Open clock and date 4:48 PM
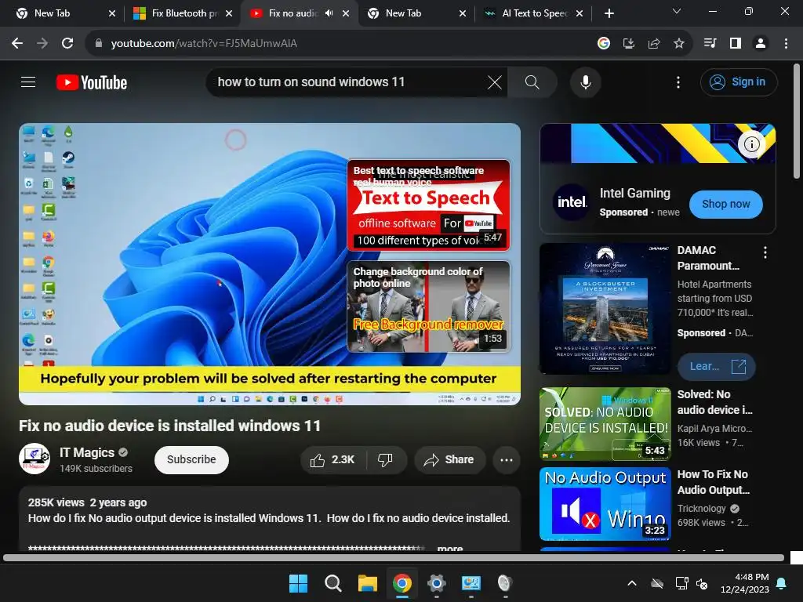The height and width of the screenshot is (602, 803). click(745, 583)
